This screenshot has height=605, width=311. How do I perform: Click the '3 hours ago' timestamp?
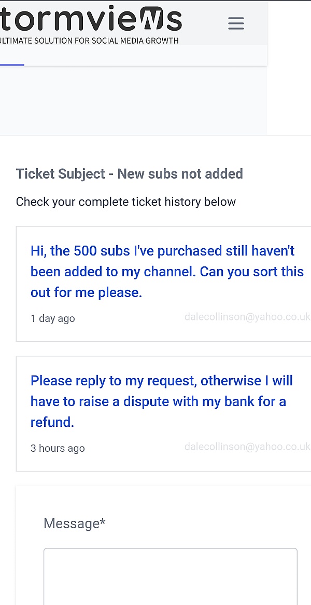point(58,448)
